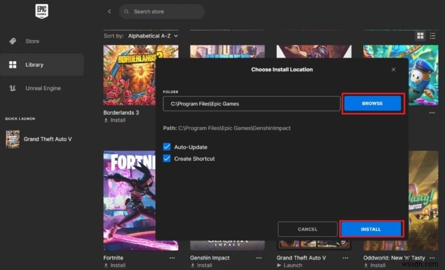This screenshot has width=445, height=270.
Task: Click the search magnifier icon
Action: point(127,12)
